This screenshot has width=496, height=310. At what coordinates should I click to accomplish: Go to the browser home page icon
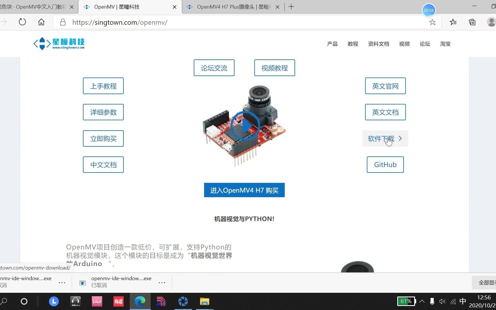tap(41, 22)
